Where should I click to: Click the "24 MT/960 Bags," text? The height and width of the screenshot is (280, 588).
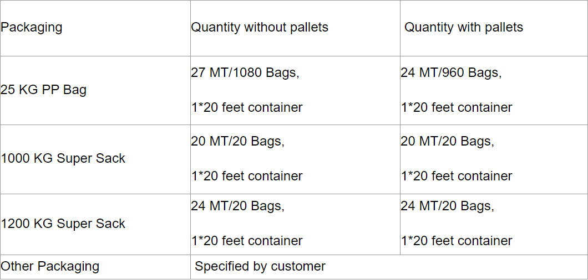[x=451, y=73]
